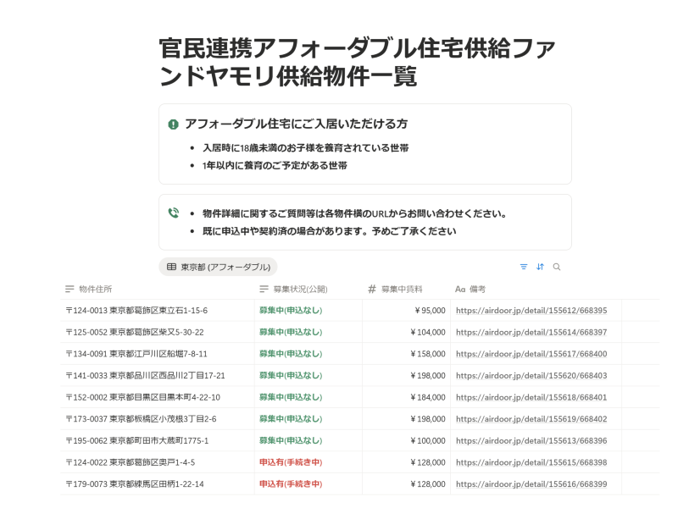The width and height of the screenshot is (678, 508).
Task: Select address cell 〒124-0022 東京都葛飾区奥戸1-4-5
Action: [x=158, y=462]
